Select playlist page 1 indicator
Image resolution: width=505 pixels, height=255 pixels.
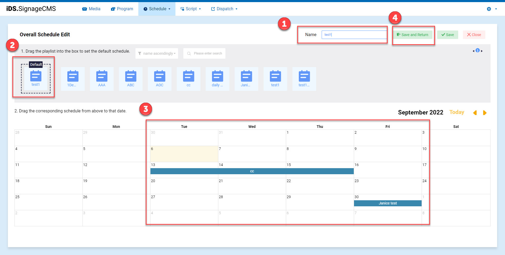click(x=478, y=51)
